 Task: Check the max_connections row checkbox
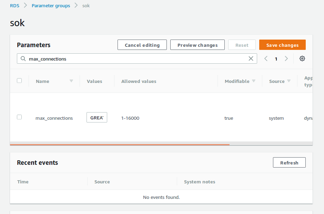coord(19,117)
